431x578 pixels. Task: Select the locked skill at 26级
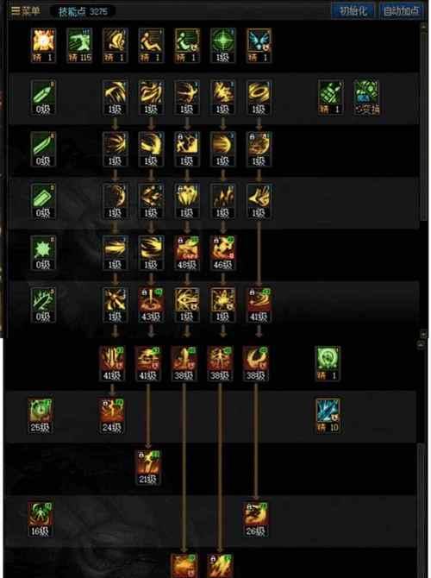[256, 519]
